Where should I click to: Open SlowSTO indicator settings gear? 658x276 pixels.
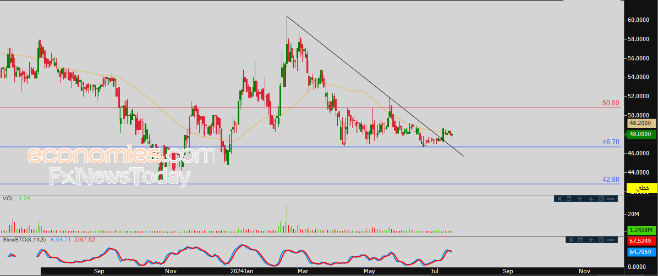[x=601, y=240]
